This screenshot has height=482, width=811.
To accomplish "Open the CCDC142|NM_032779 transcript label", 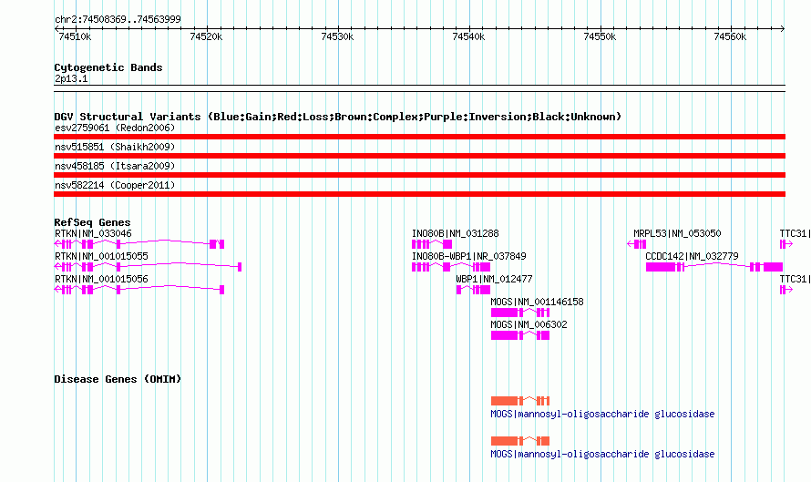I will (692, 256).
